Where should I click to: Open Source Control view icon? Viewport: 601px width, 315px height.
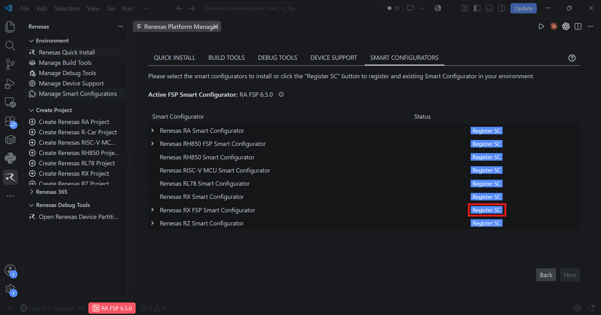coord(10,65)
